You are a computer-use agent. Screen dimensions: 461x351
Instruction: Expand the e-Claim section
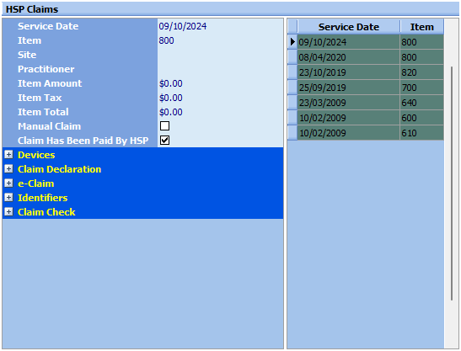tap(8, 183)
